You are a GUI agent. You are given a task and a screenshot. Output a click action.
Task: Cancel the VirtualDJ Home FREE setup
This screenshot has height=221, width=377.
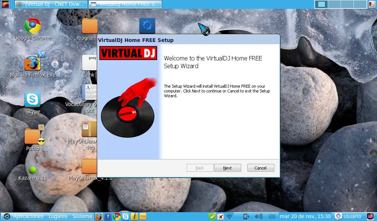tap(261, 168)
